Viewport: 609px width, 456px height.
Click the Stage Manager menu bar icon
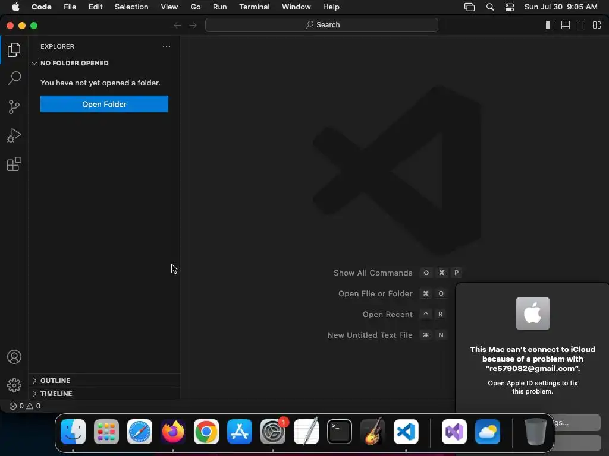(x=470, y=7)
